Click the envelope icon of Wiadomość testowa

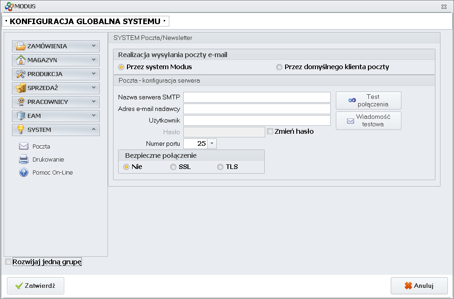point(350,121)
